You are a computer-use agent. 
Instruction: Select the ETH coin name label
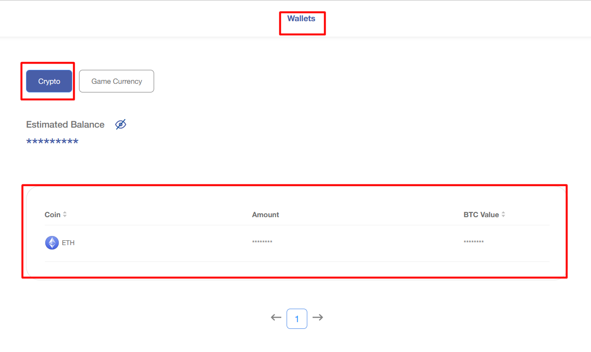click(68, 243)
